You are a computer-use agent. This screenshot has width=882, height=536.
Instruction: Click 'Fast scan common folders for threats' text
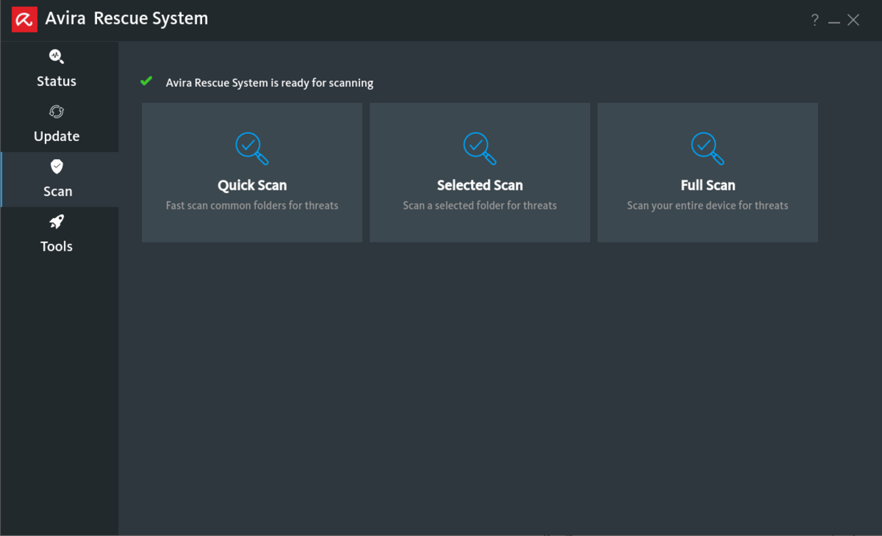[x=252, y=205]
